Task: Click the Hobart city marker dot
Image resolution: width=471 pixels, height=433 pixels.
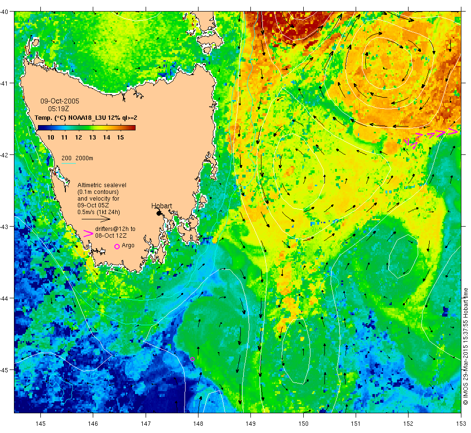Action: pos(159,213)
